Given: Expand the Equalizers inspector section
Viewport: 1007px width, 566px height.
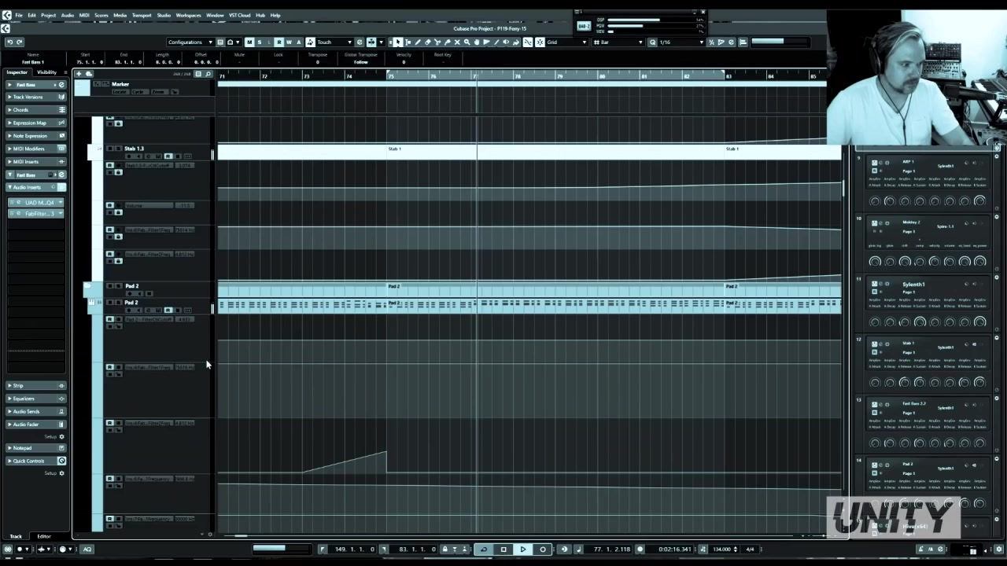Looking at the screenshot, I should point(25,399).
